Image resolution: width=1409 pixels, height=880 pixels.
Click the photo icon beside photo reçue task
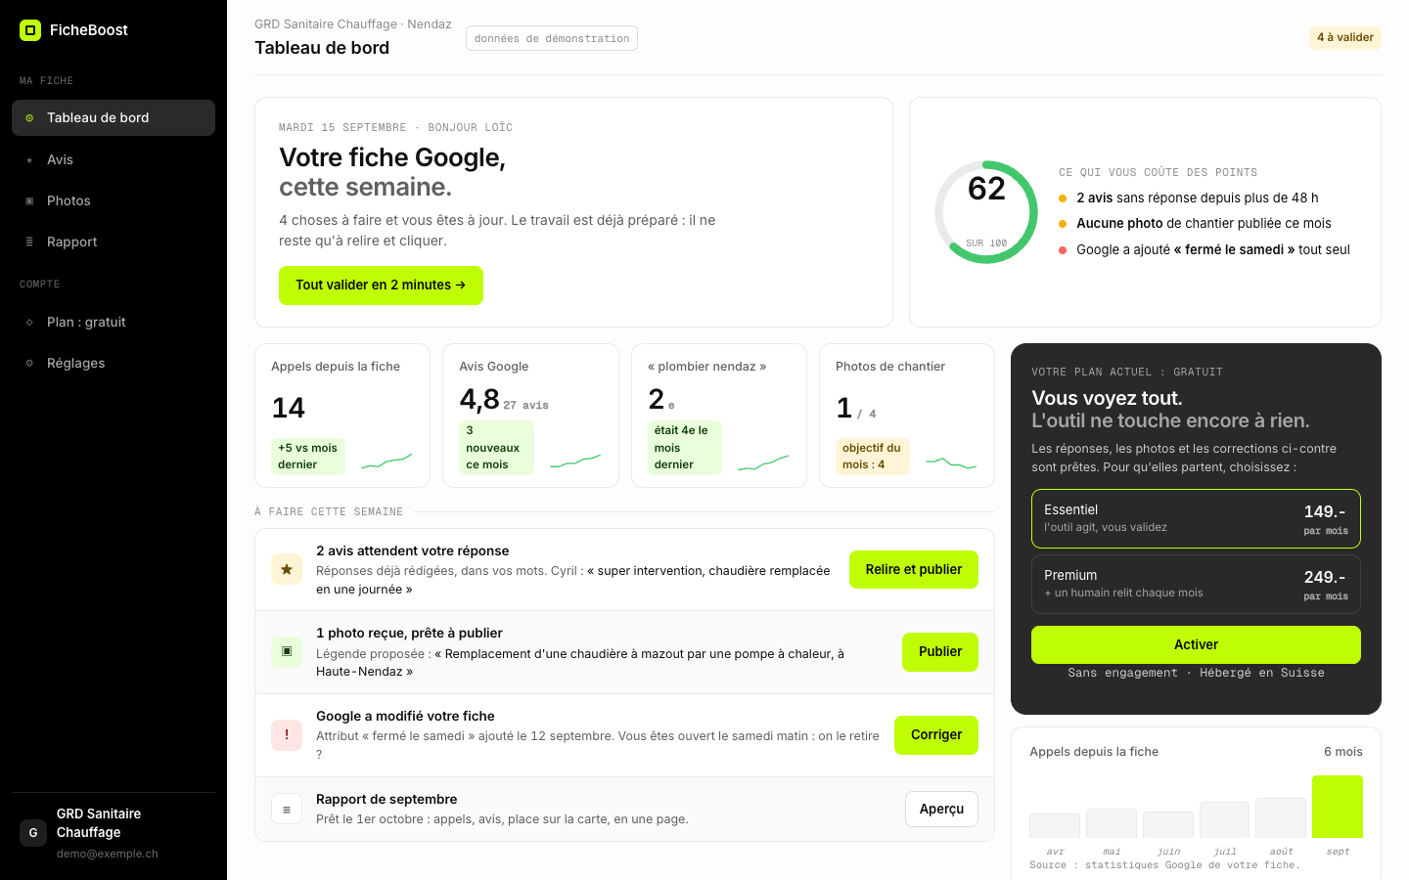(x=287, y=651)
